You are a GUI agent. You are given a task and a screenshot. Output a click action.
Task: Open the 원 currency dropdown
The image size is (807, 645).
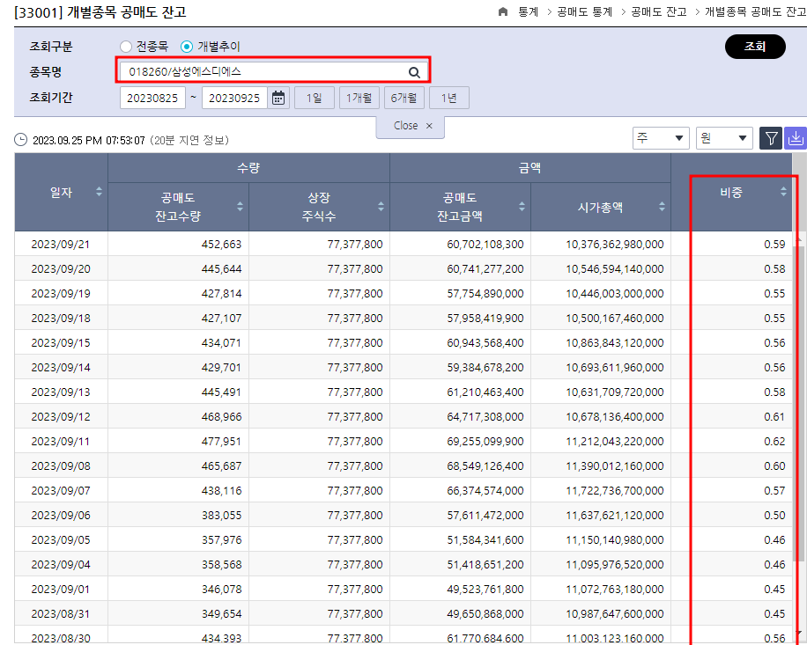pyautogui.click(x=724, y=138)
